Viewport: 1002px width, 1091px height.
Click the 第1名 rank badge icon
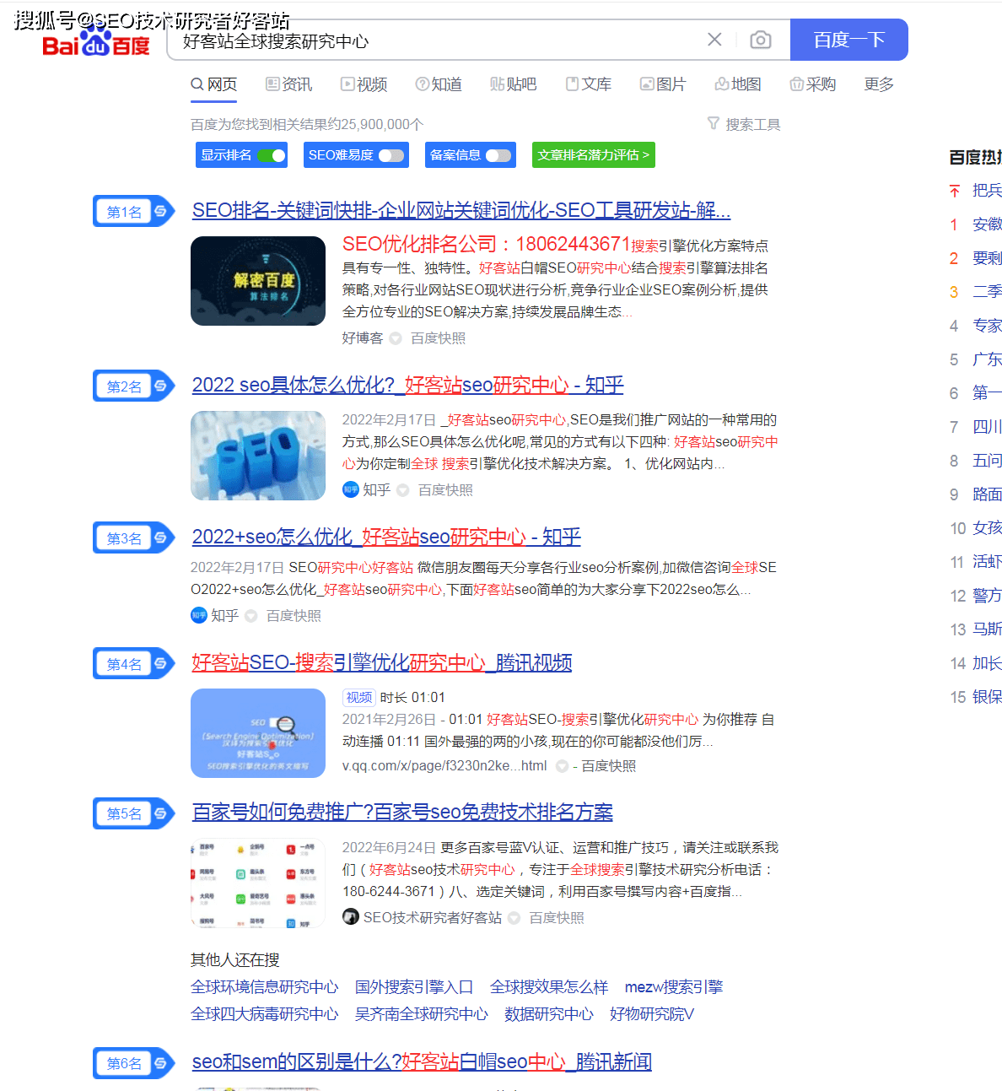point(134,211)
